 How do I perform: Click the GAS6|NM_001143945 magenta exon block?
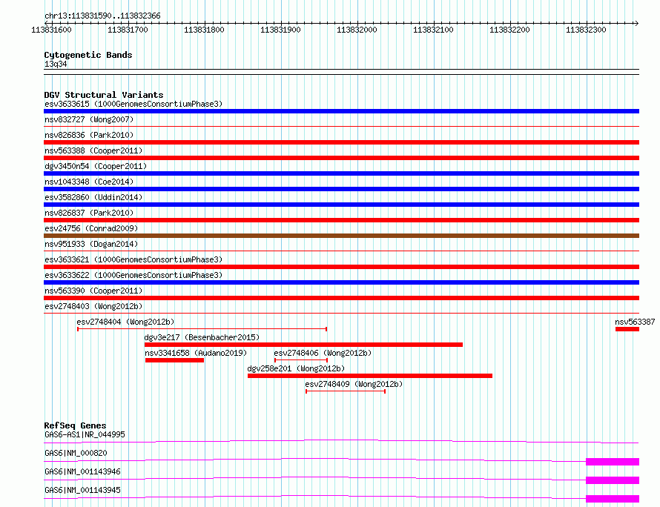(x=613, y=499)
